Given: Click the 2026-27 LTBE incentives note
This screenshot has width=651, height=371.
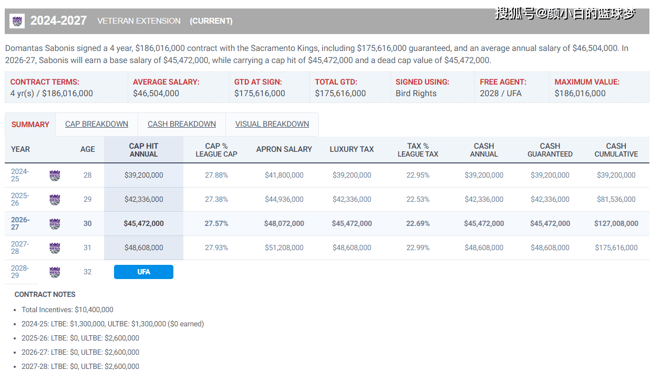Looking at the screenshot, I should 80,352.
